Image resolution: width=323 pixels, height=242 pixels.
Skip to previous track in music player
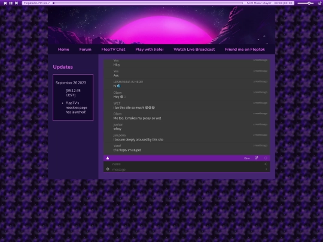5,3
